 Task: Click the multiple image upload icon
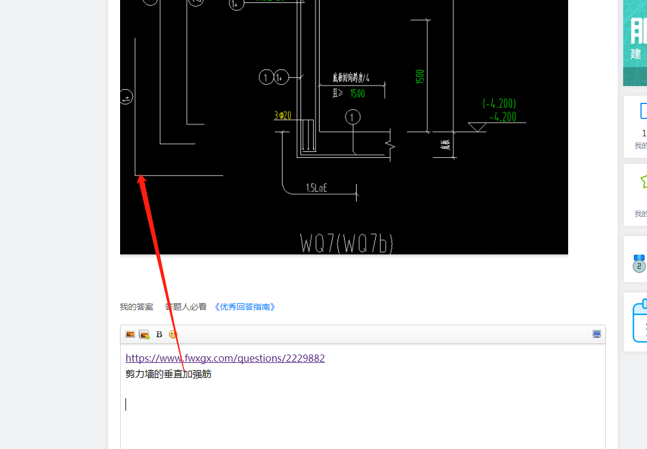click(x=145, y=334)
